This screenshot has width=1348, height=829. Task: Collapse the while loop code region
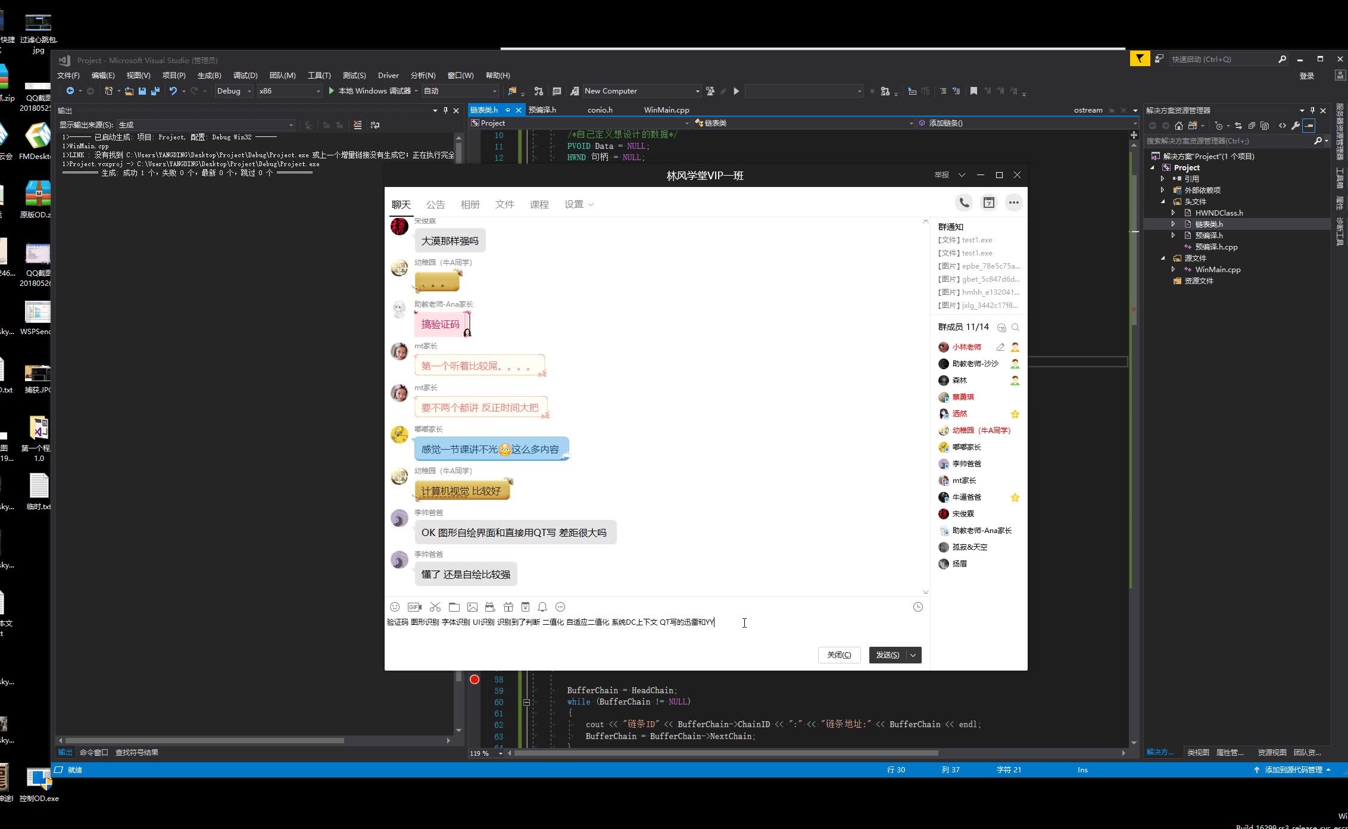tap(526, 702)
